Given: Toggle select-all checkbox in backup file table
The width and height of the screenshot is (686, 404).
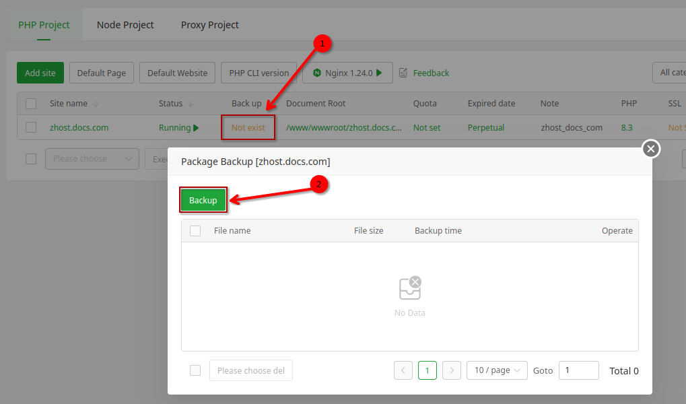Looking at the screenshot, I should coord(195,231).
